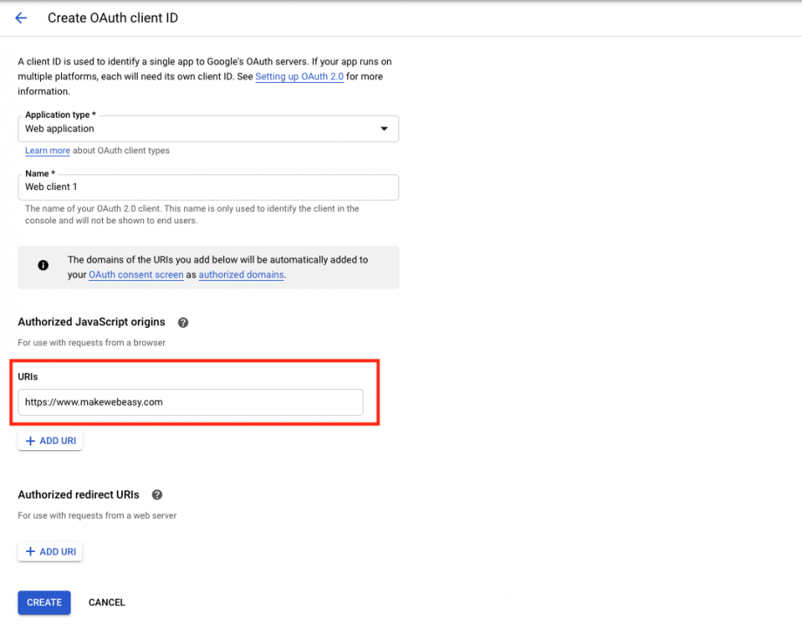Click the highlighted URIs section in red box
Screen dimensions: 802x634
pos(194,390)
